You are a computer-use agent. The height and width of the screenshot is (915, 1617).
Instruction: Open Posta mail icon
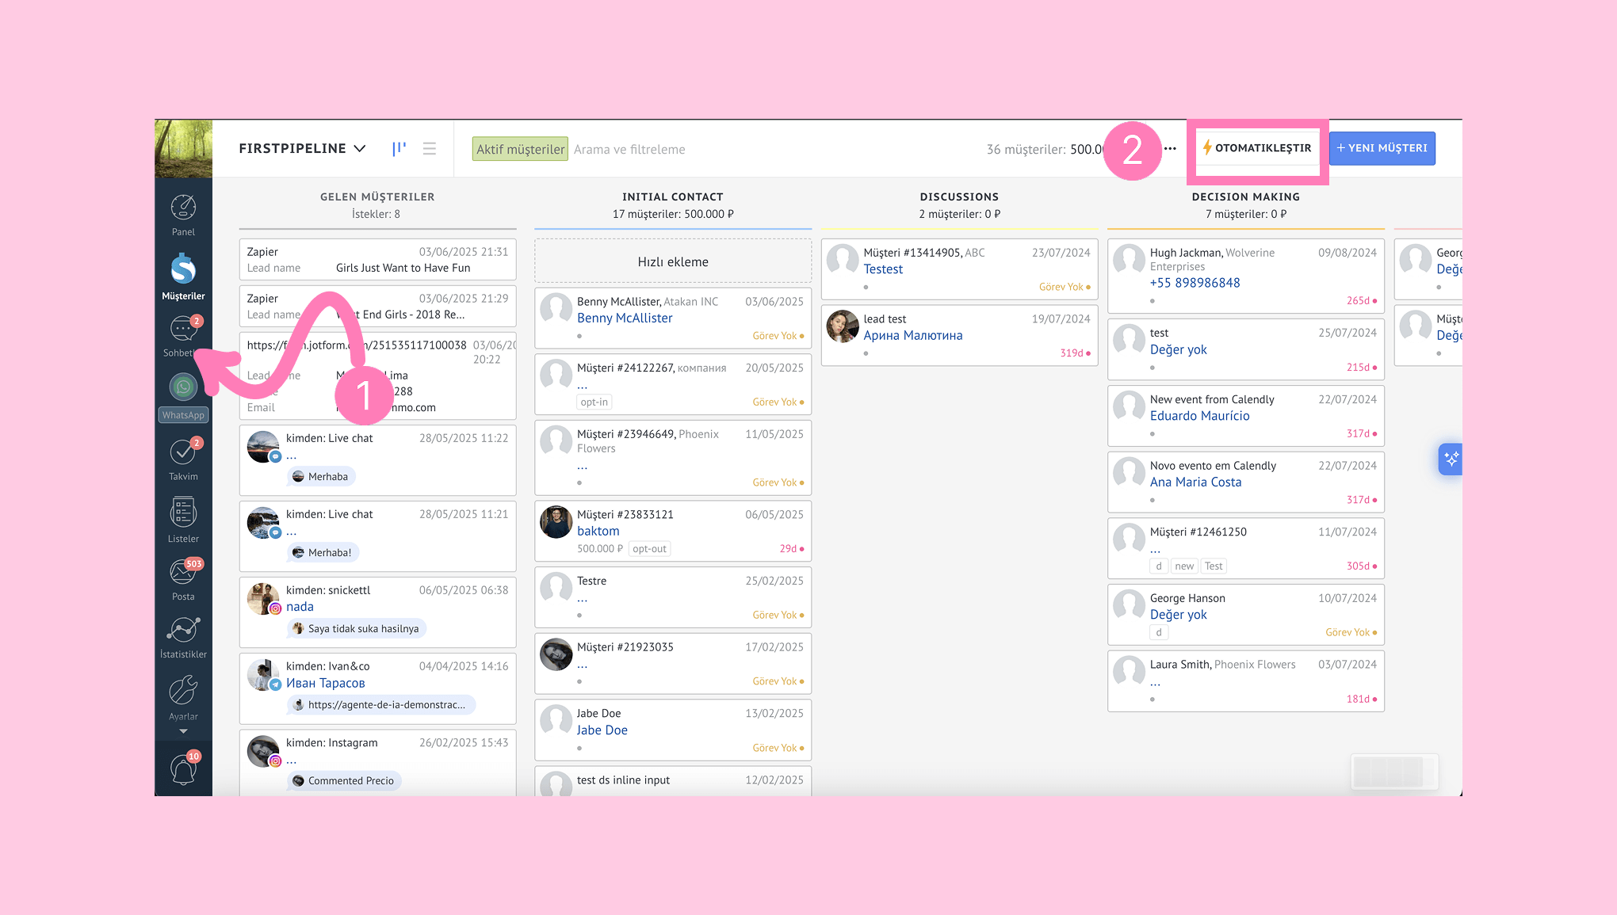183,572
